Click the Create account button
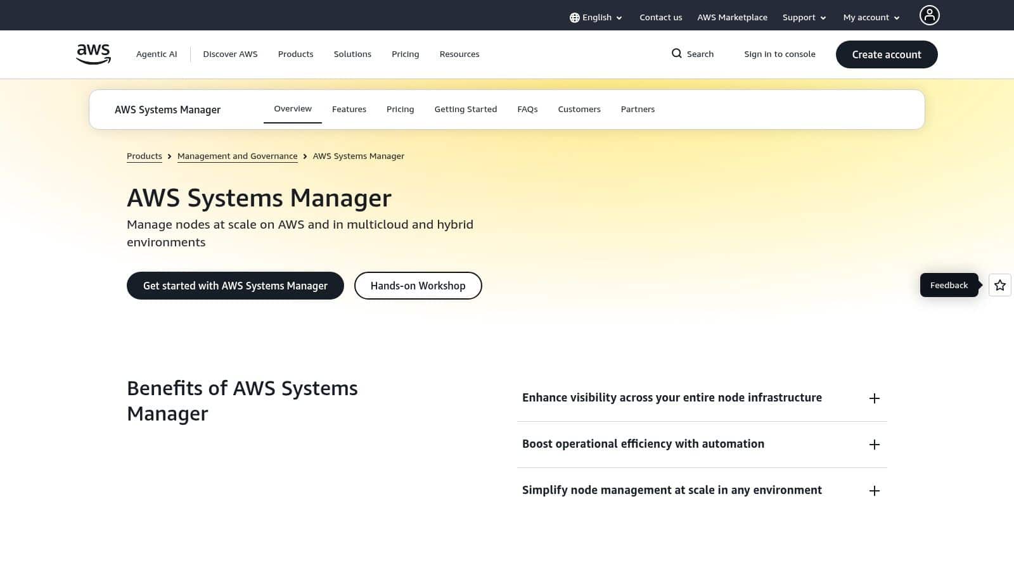Image resolution: width=1014 pixels, height=570 pixels. click(887, 54)
